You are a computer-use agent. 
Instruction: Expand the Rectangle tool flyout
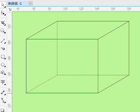[x=5, y=59]
